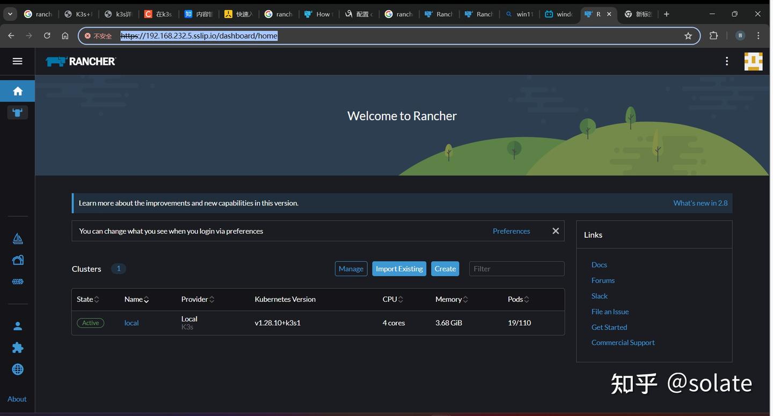Sort clusters by Memory column
The height and width of the screenshot is (416, 773).
pos(451,300)
